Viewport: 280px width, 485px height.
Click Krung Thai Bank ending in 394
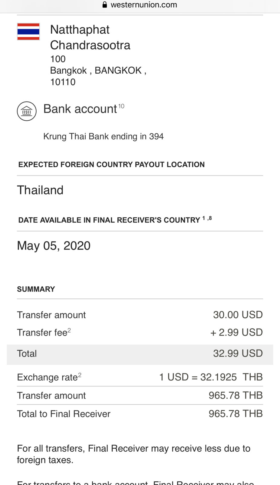click(x=103, y=136)
